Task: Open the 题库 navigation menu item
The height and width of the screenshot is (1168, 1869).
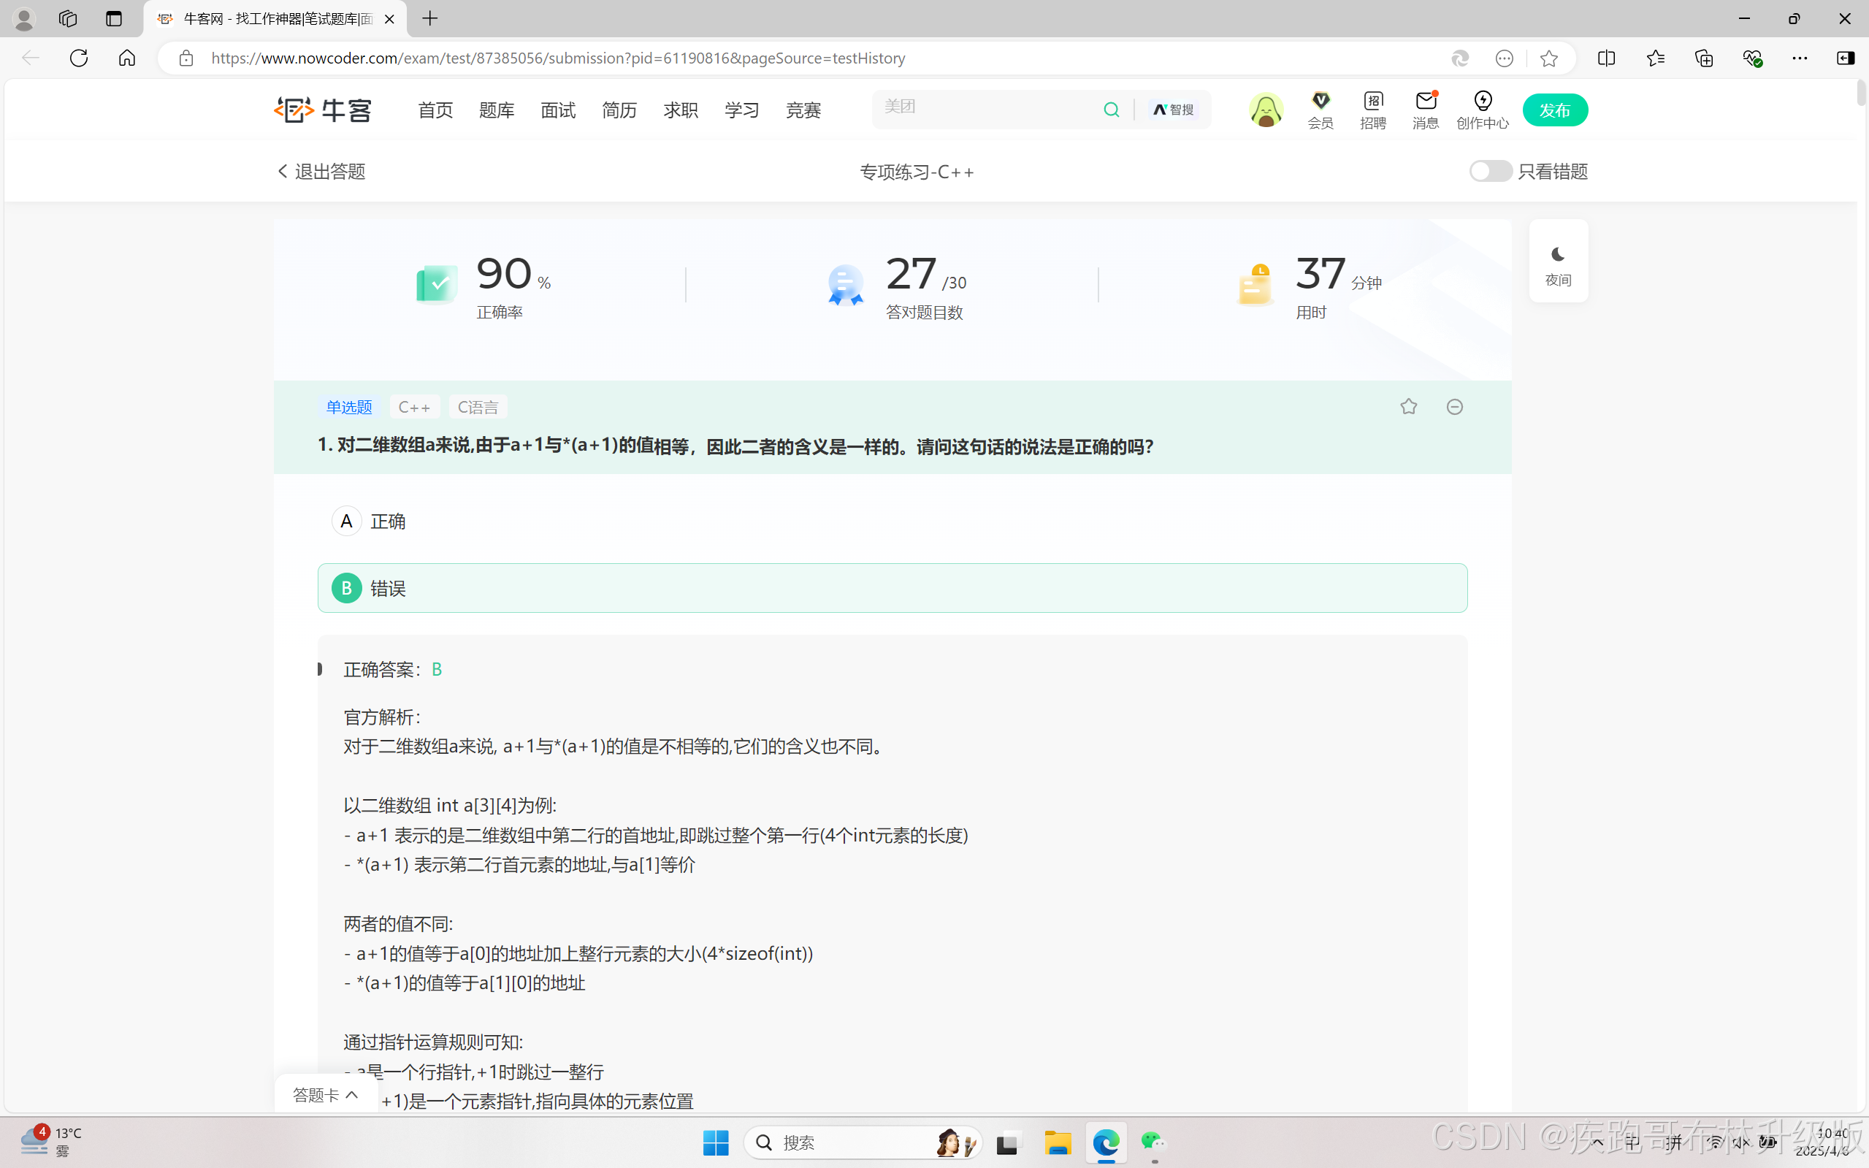Action: (x=497, y=110)
